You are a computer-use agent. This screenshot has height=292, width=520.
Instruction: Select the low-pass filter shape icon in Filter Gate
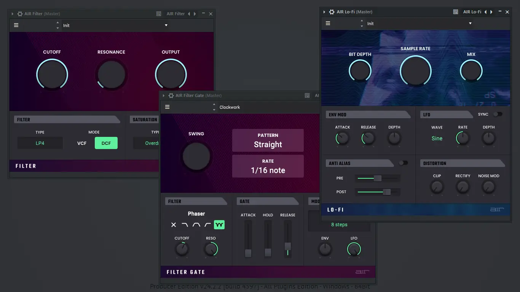(185, 225)
